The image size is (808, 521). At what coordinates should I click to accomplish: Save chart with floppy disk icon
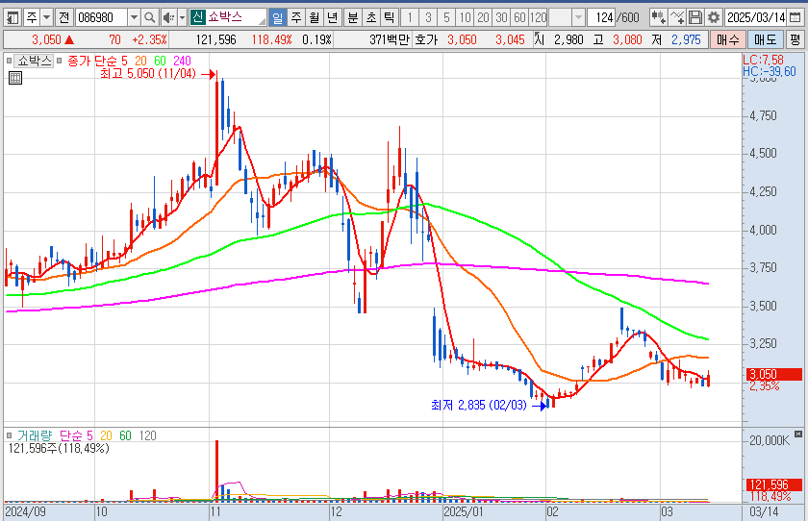[x=695, y=18]
